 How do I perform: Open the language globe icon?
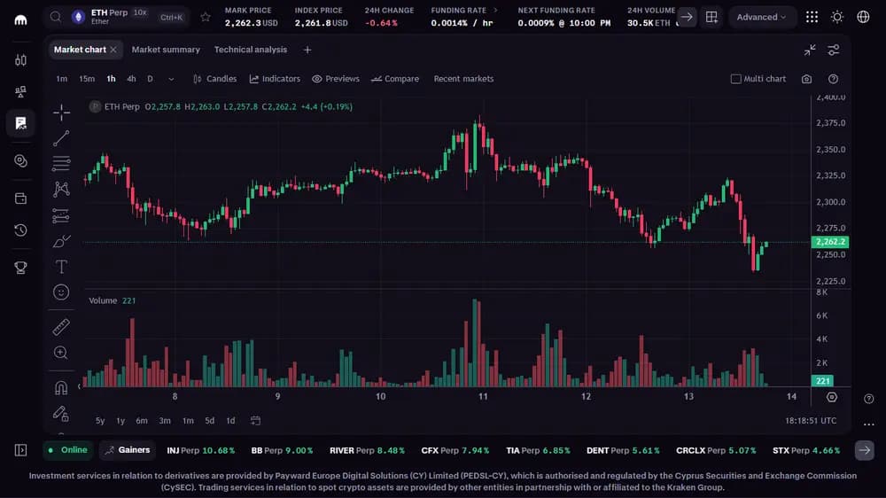863,17
